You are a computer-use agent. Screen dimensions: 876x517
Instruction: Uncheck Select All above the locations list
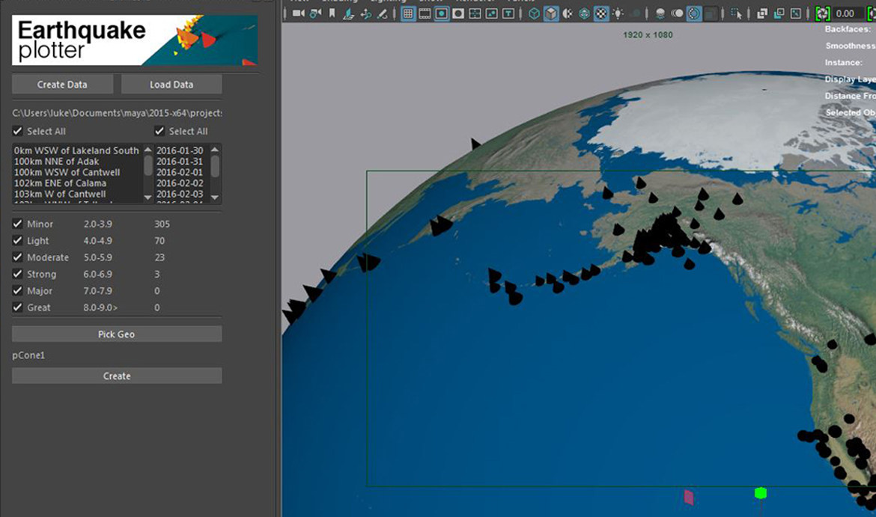pos(18,132)
